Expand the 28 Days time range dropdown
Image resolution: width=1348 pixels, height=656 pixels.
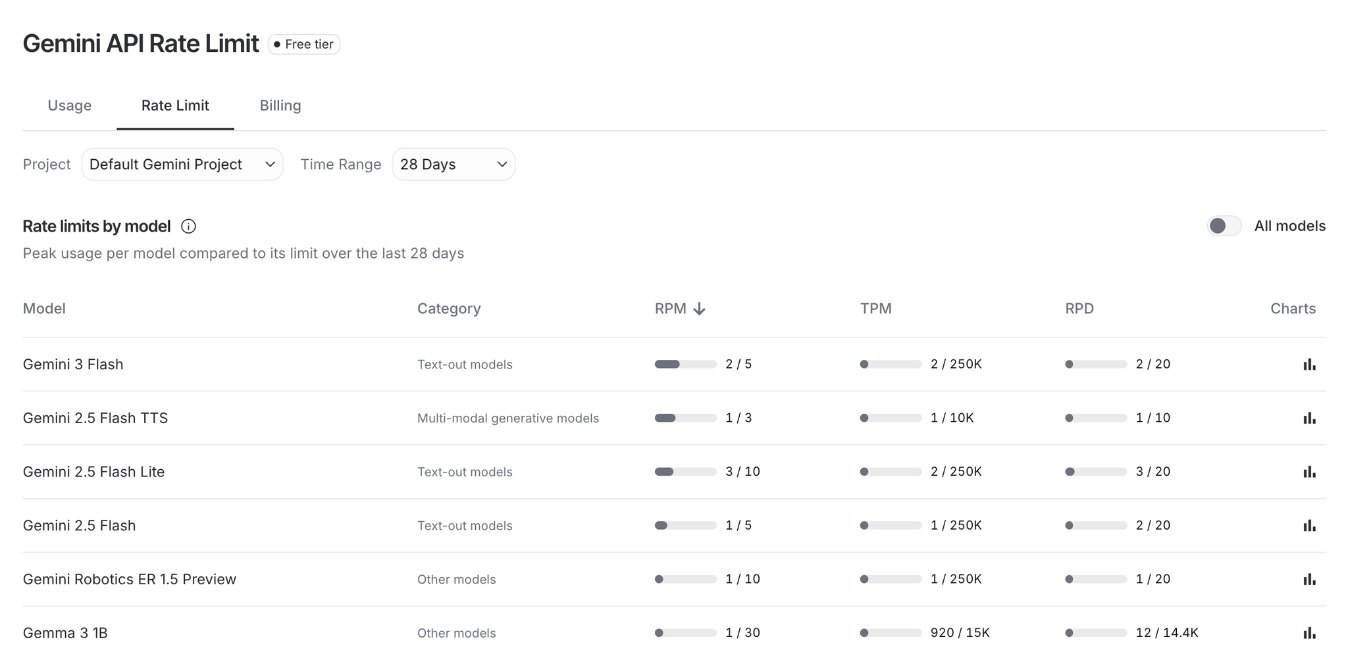point(454,164)
